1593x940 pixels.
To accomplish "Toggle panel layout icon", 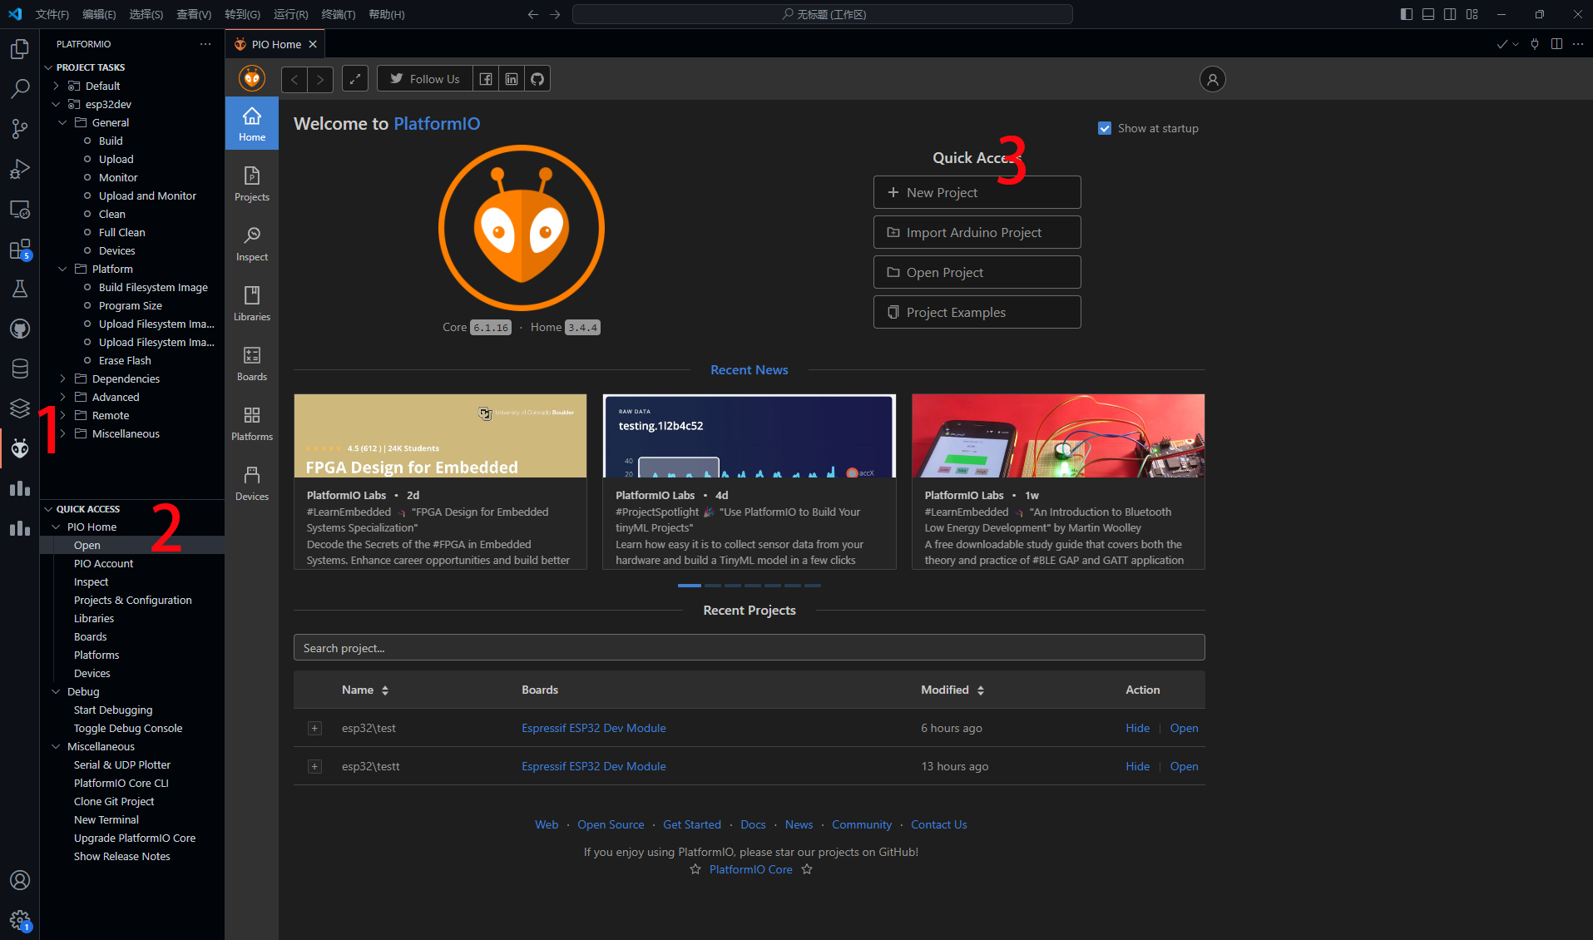I will (1428, 14).
